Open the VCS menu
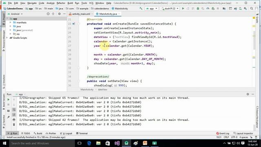The image size is (261, 147). pos(91,3)
